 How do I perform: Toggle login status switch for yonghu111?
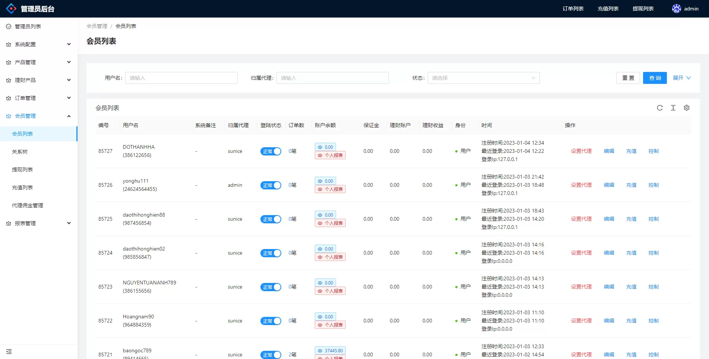(271, 185)
